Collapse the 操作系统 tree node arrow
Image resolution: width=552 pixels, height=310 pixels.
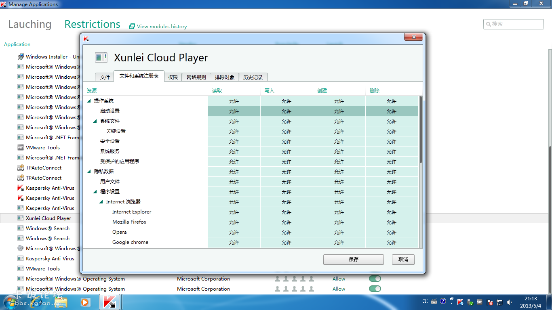coord(89,101)
